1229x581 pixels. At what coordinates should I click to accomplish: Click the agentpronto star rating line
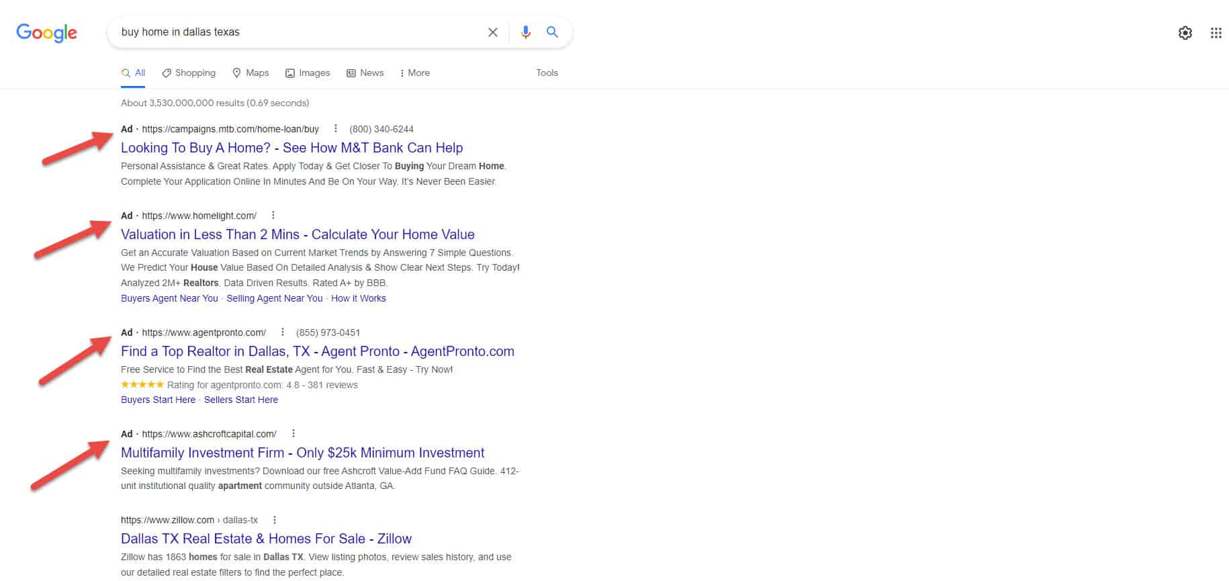point(239,385)
